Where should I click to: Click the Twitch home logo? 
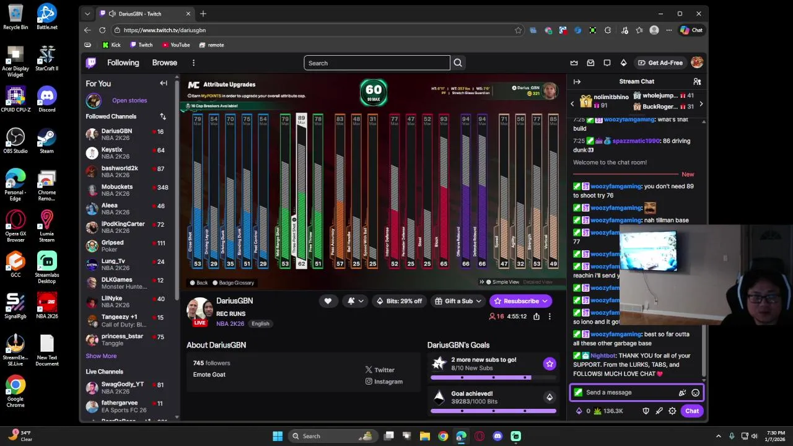(x=91, y=63)
